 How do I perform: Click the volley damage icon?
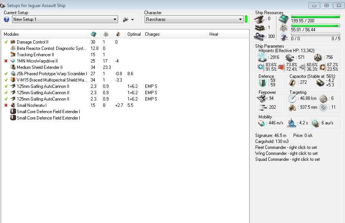263,107
